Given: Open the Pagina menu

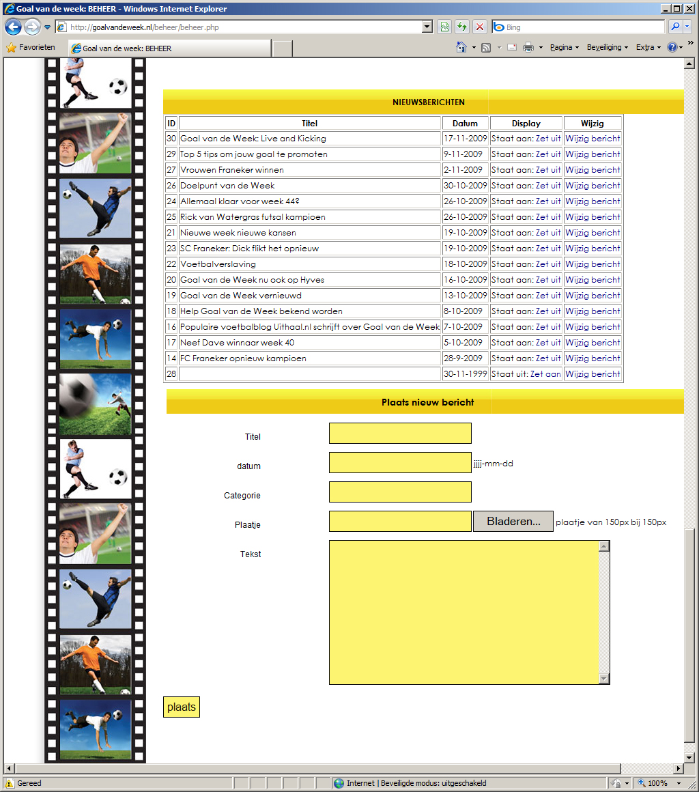Looking at the screenshot, I should 564,48.
